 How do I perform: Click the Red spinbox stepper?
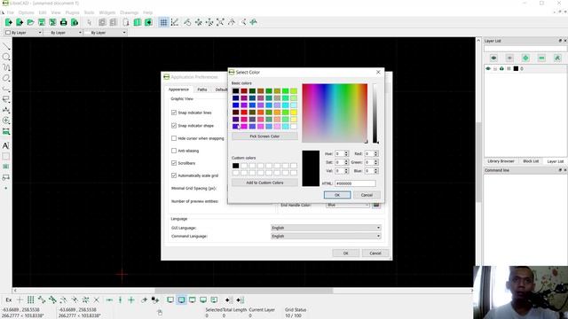click(376, 153)
